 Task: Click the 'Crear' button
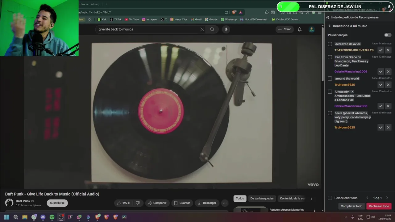(x=285, y=29)
